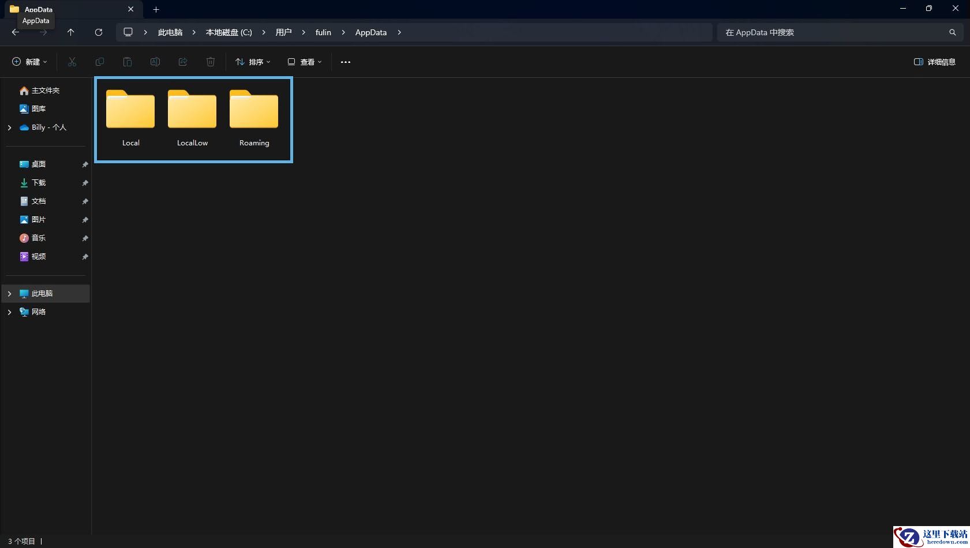Viewport: 970px width, 548px height.
Task: Expand chevron after 用户 in address bar
Action: [304, 32]
